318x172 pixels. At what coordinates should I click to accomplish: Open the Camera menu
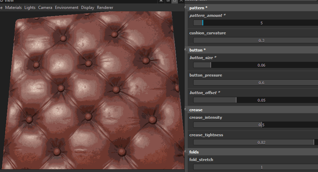[45, 8]
